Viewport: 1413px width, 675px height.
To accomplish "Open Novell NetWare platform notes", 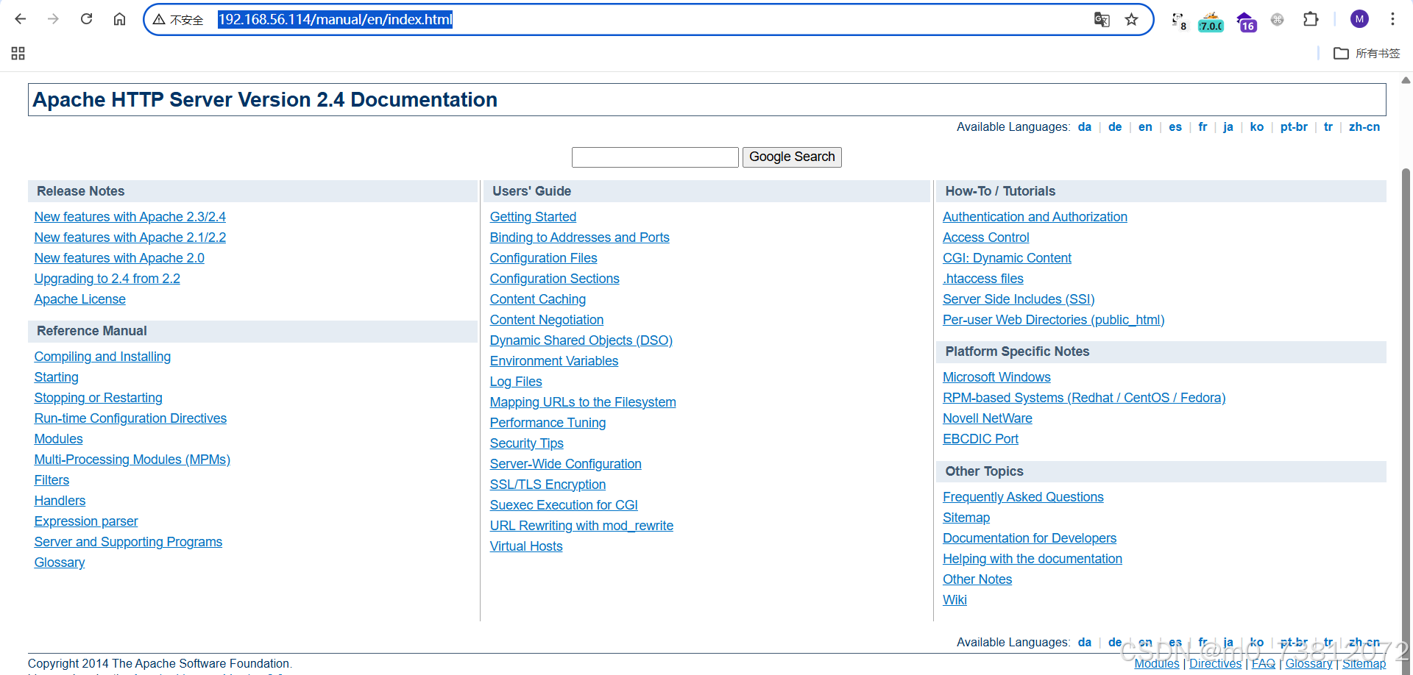I will pos(988,418).
